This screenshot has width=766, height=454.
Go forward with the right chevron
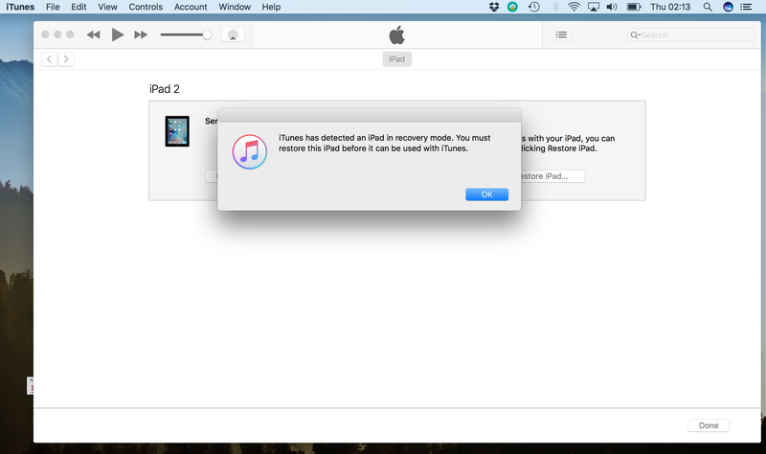(66, 59)
